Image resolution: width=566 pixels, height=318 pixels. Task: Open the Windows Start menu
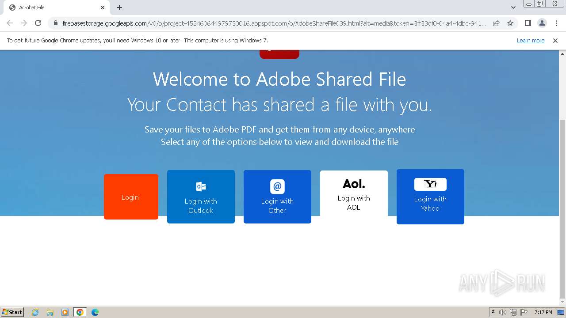12,312
